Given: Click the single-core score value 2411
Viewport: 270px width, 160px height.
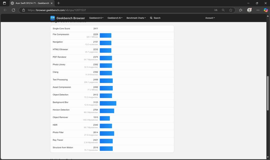Looking at the screenshot, I should tap(96, 29).
